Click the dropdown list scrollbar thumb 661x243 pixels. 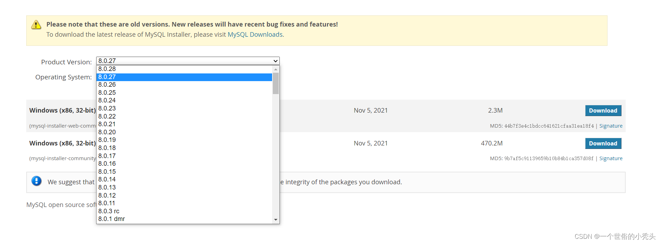276,83
